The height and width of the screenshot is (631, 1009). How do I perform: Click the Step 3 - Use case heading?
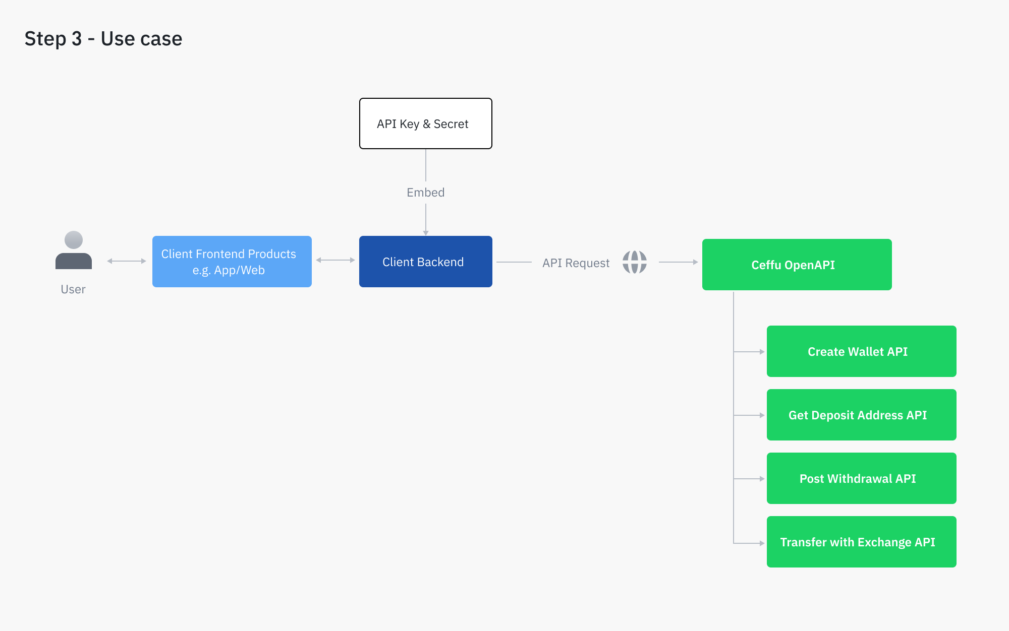point(103,39)
